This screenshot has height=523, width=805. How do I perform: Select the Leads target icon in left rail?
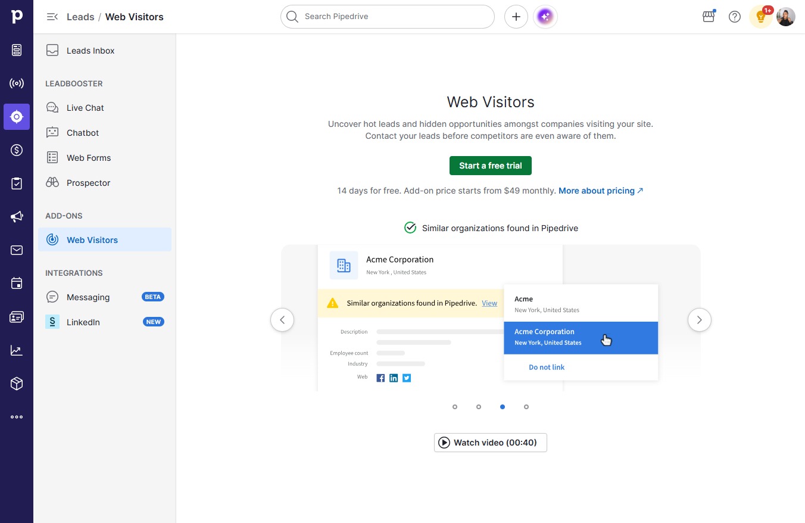point(17,117)
